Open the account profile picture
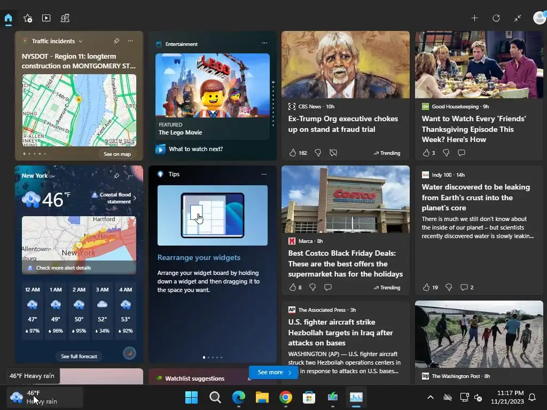547x410 pixels. coord(540,18)
